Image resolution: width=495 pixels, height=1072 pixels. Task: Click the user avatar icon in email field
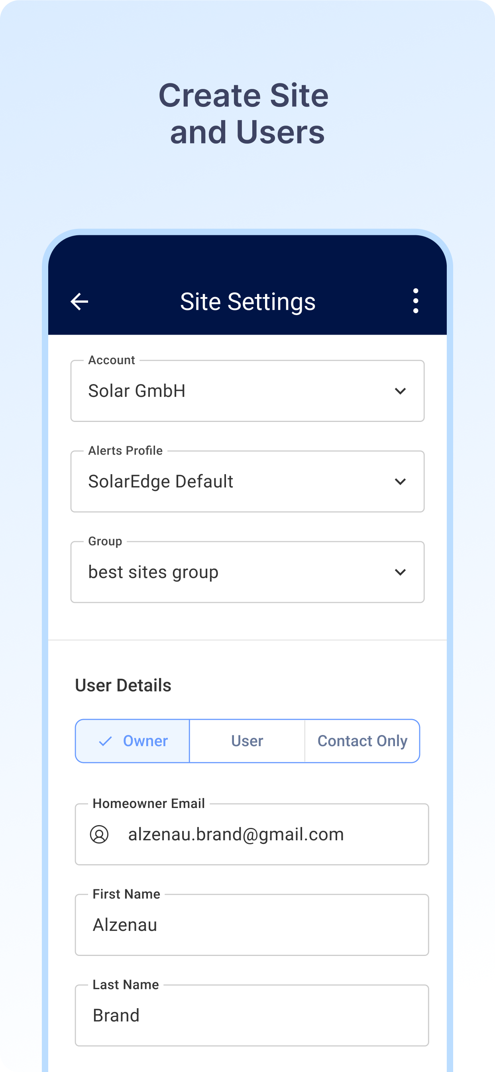pyautogui.click(x=99, y=834)
